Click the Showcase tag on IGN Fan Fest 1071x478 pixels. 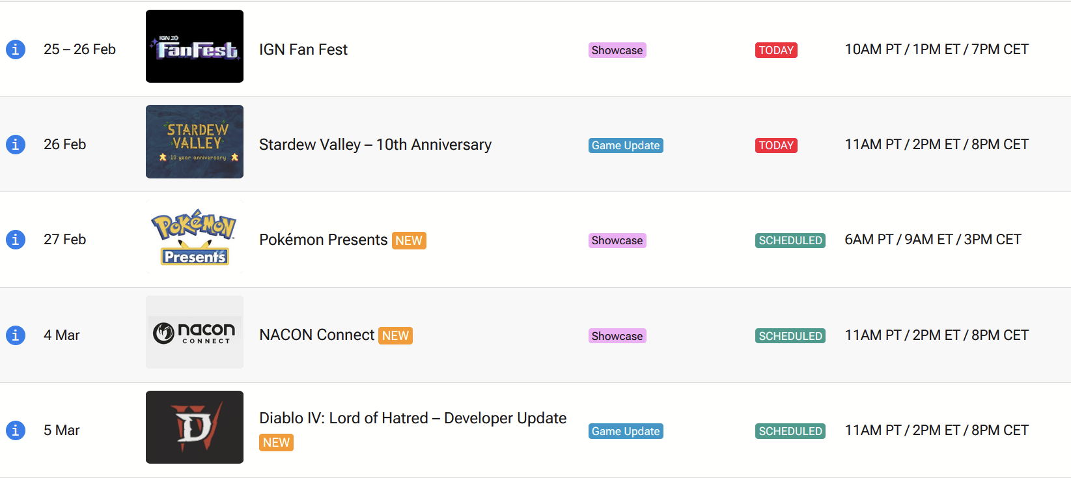coord(617,50)
